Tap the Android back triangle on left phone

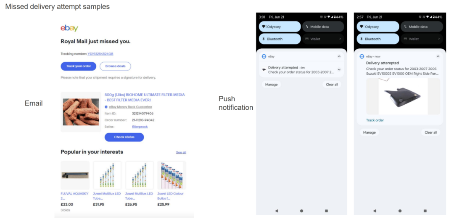(277, 211)
